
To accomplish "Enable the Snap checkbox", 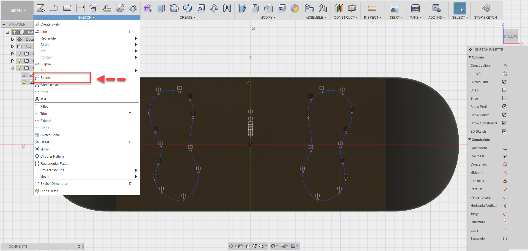I will pos(504,90).
